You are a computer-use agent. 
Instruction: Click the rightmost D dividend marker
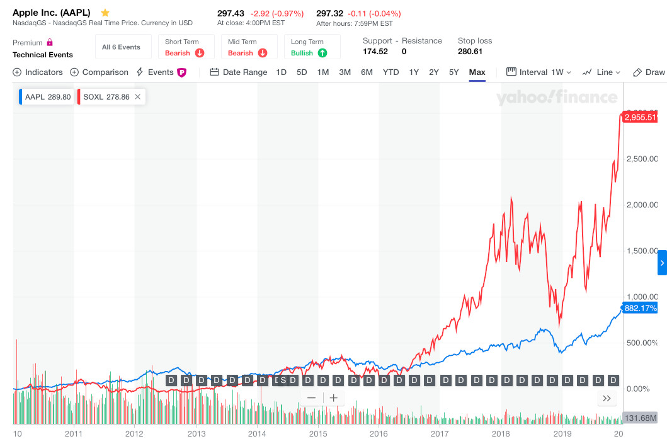613,380
